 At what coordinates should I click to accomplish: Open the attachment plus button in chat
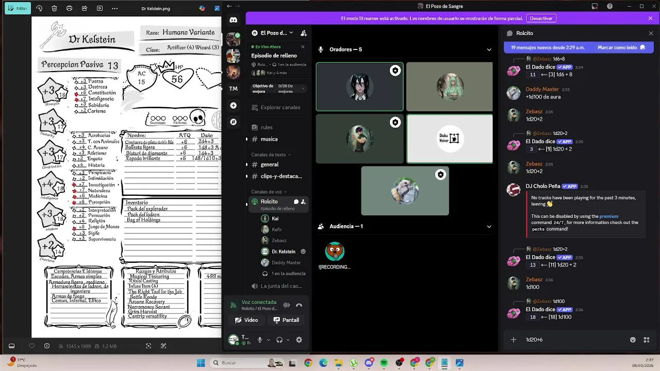coord(514,340)
